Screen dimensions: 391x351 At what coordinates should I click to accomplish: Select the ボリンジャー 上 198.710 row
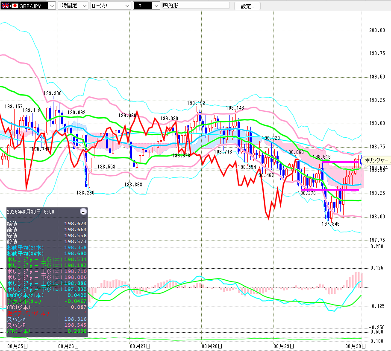coord(47,271)
